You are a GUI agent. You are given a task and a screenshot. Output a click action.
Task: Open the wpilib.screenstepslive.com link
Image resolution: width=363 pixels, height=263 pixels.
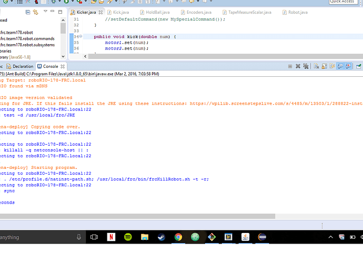276,104
